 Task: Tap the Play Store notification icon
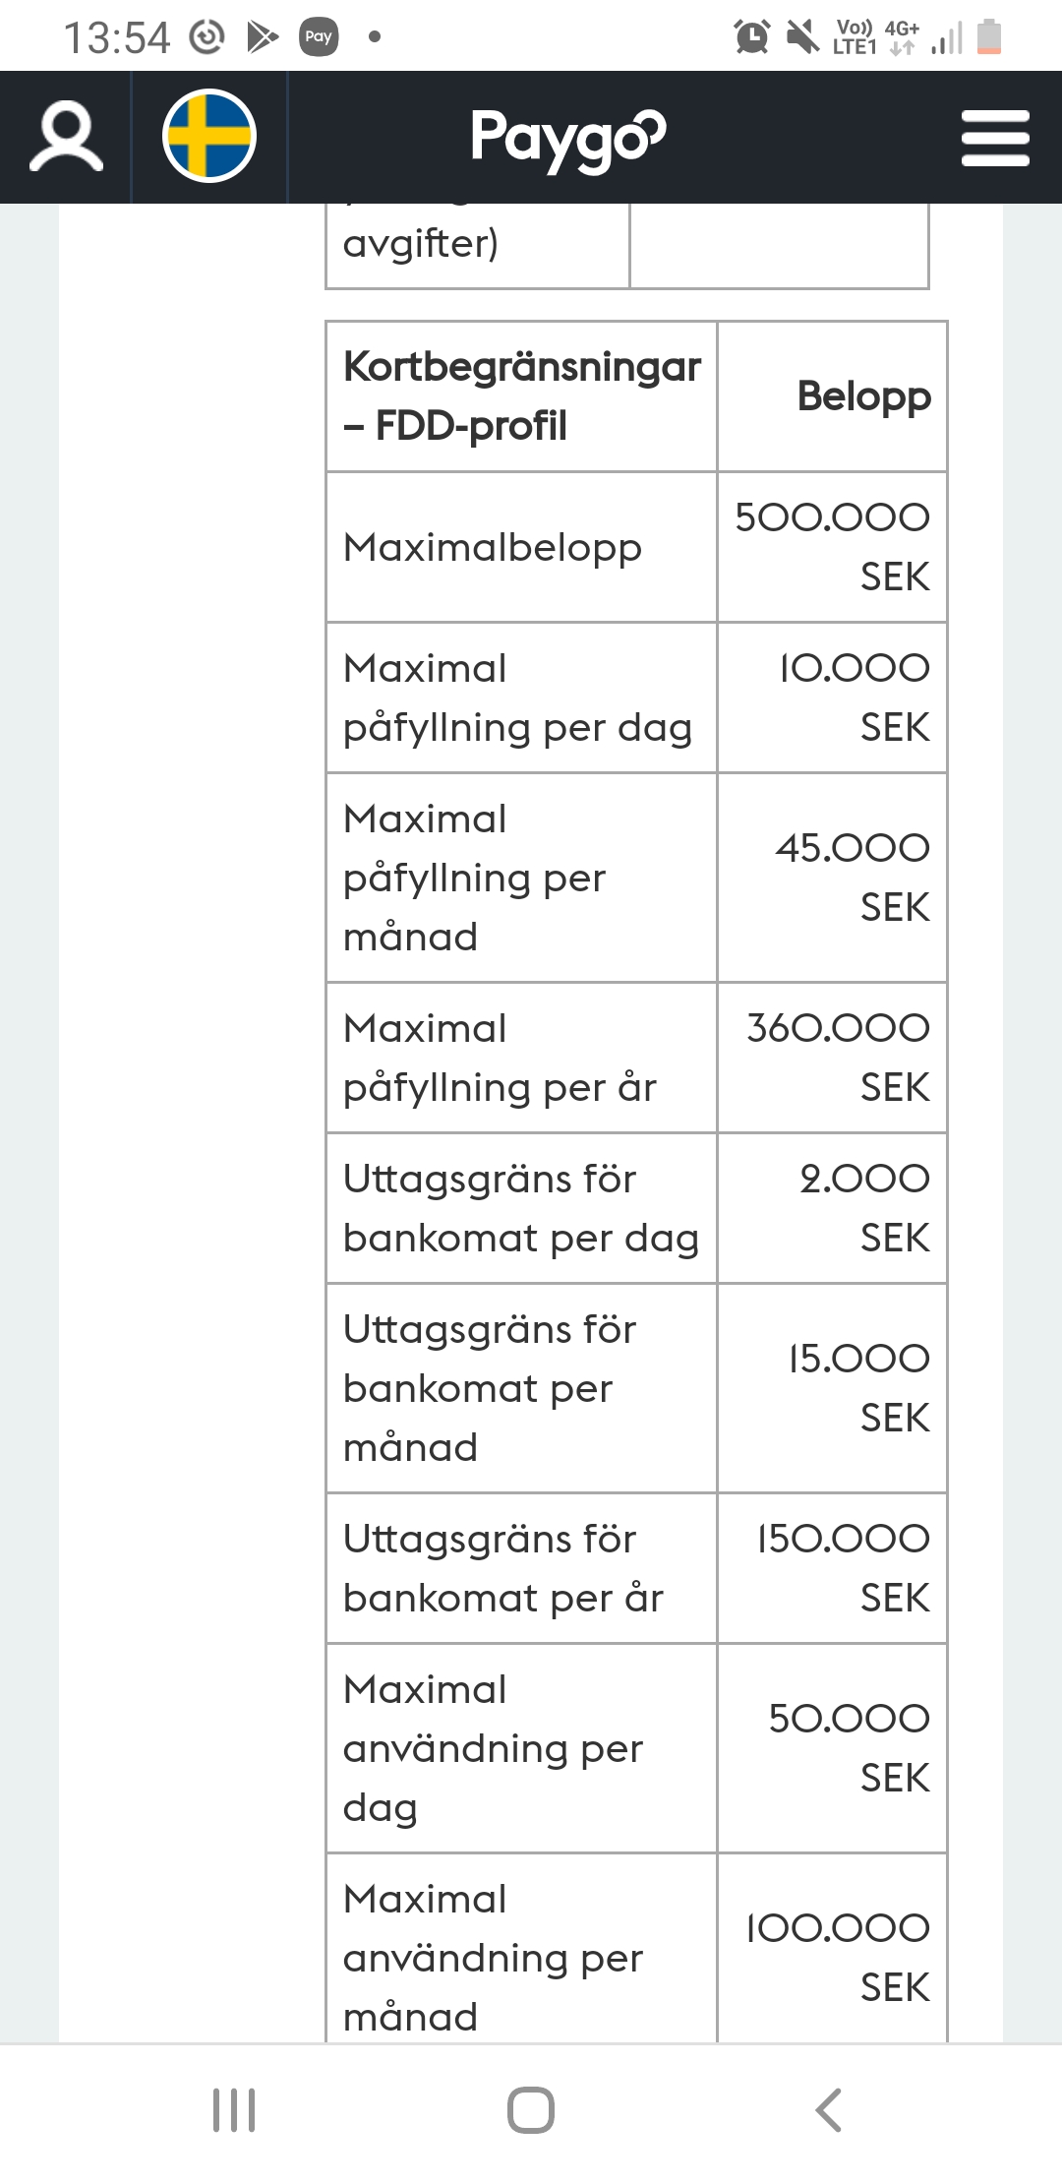pos(263,37)
